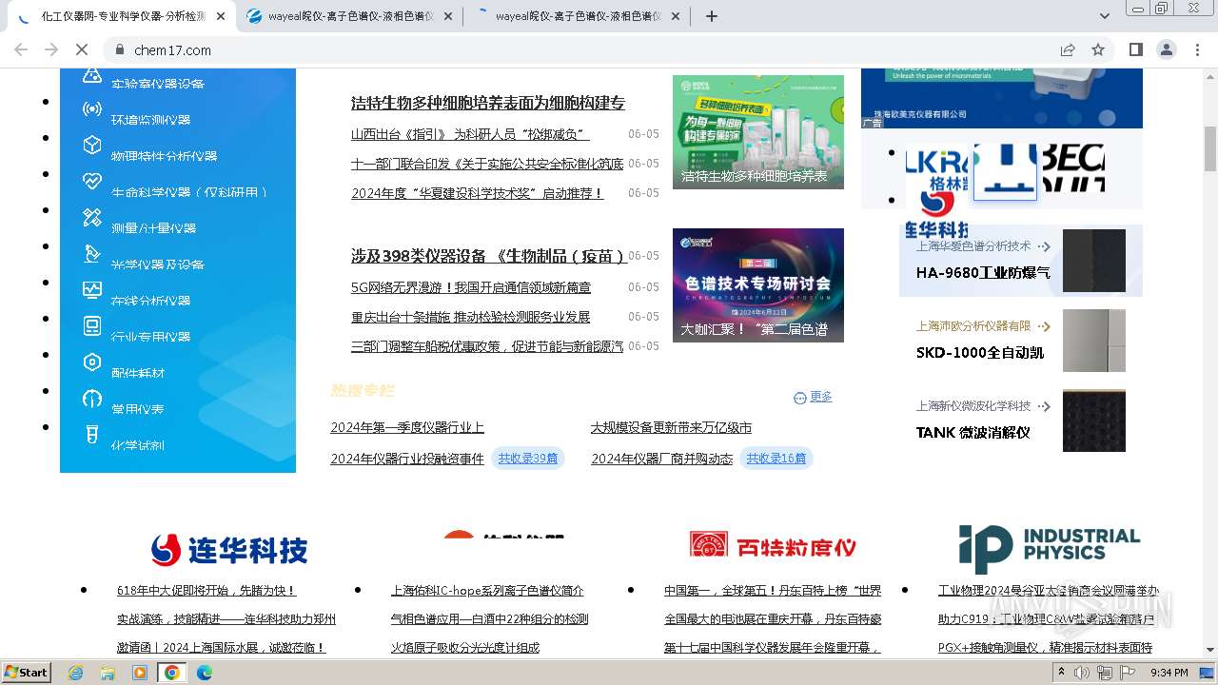Click the 行业专用仪器 device icon
The image size is (1218, 685).
[x=91, y=326]
